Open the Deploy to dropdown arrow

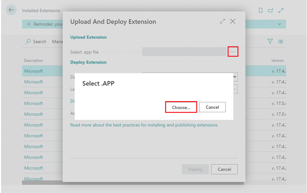(x=235, y=77)
